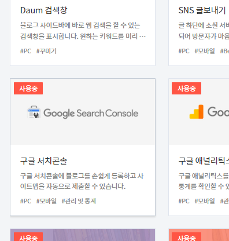Select the #모바일 tag under SNS 글보내기
The width and height of the screenshot is (229, 241).
205,51
